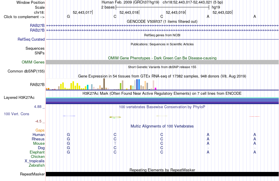Click the 'X_tropicalis' species label
This screenshot has height=181, width=279.
tap(35, 161)
